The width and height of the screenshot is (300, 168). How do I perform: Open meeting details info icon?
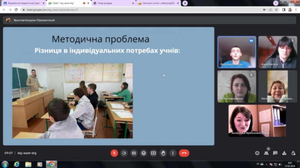(x=257, y=153)
